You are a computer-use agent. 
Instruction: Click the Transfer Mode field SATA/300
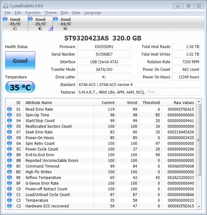tap(104, 70)
